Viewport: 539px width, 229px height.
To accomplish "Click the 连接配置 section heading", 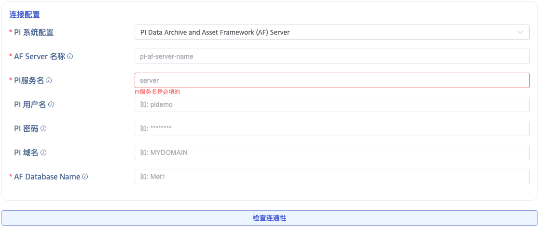I will (x=25, y=15).
